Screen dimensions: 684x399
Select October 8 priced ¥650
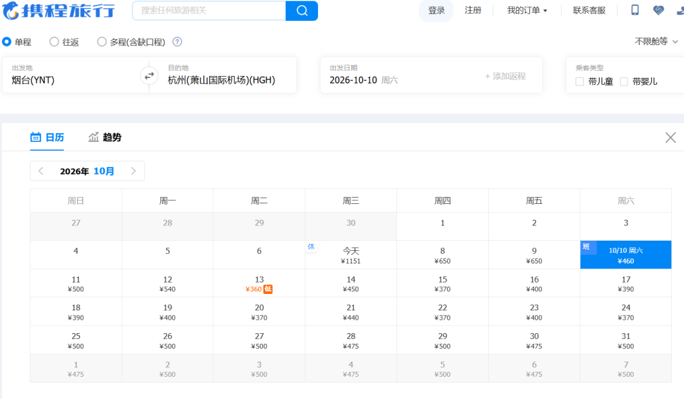point(442,255)
